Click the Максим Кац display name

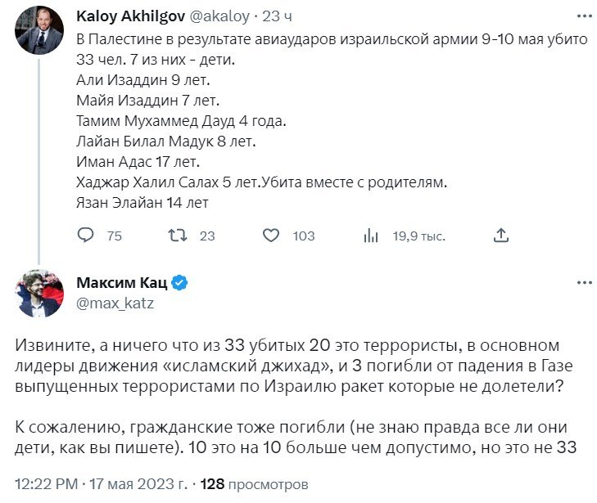pos(121,283)
